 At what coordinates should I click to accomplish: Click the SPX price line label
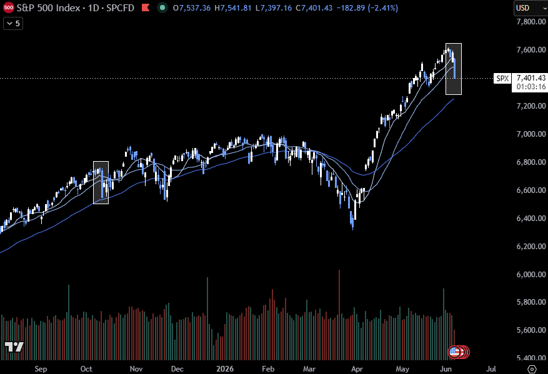(x=502, y=78)
